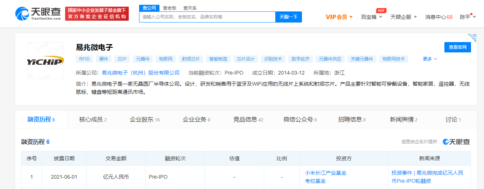The width and height of the screenshot is (484, 189).
Task: Select the 查关系 search tab
Action: [190, 8]
